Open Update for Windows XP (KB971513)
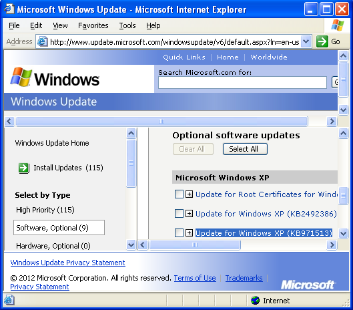This screenshot has width=353, height=310. pyautogui.click(x=264, y=233)
